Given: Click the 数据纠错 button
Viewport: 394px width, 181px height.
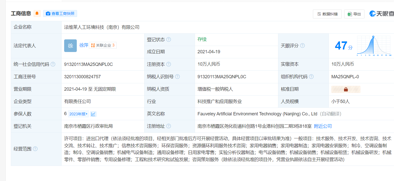Looking at the screenshot, I should 327,14.
